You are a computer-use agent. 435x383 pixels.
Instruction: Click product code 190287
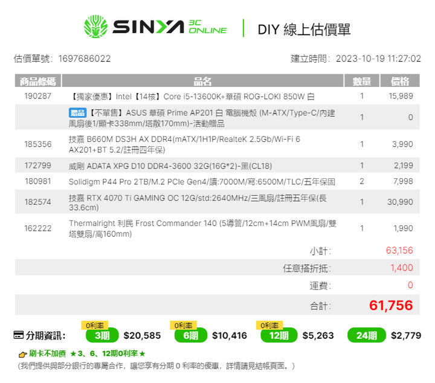pyautogui.click(x=37, y=96)
